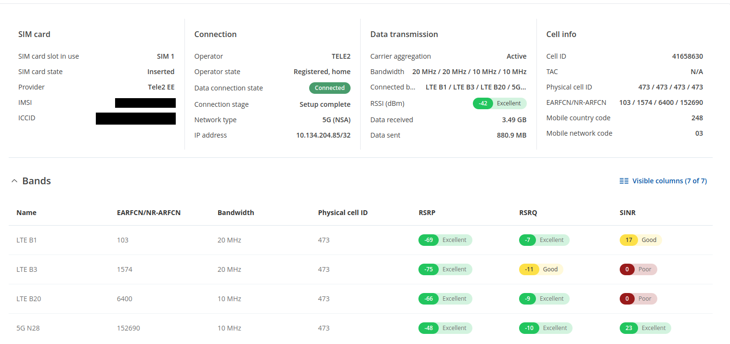The width and height of the screenshot is (730, 344).
Task: Click the truncated Connected bands value LTE B1 / LTE B3
Action: [476, 87]
